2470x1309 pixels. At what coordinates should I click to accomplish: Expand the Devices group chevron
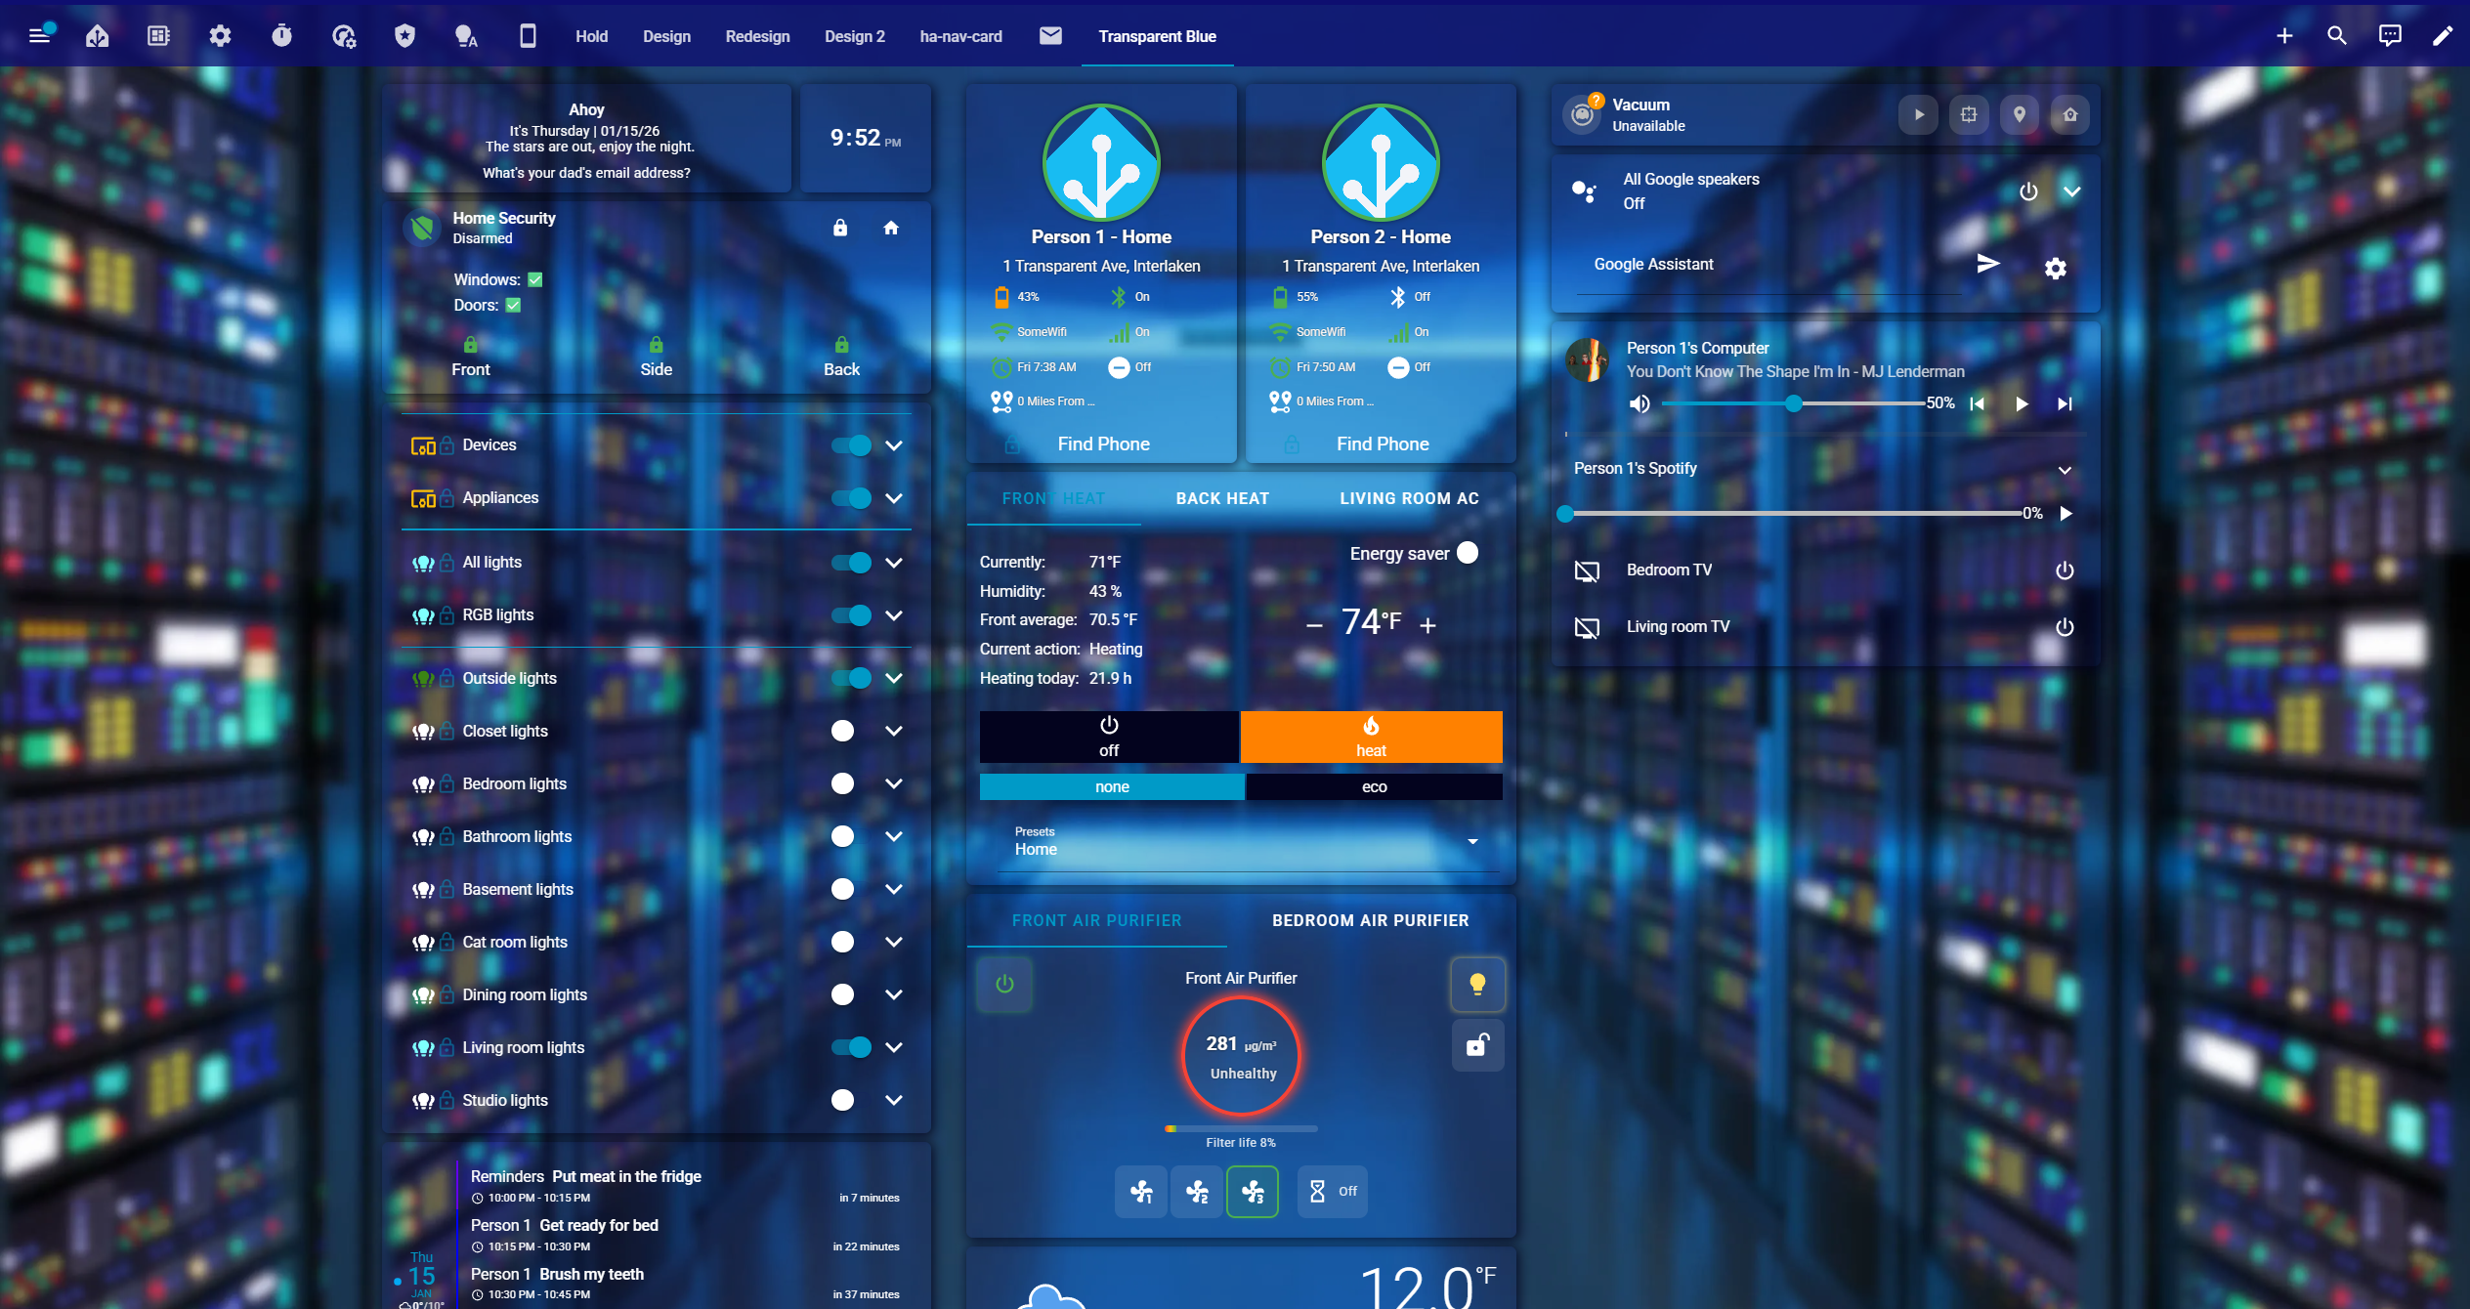[893, 445]
